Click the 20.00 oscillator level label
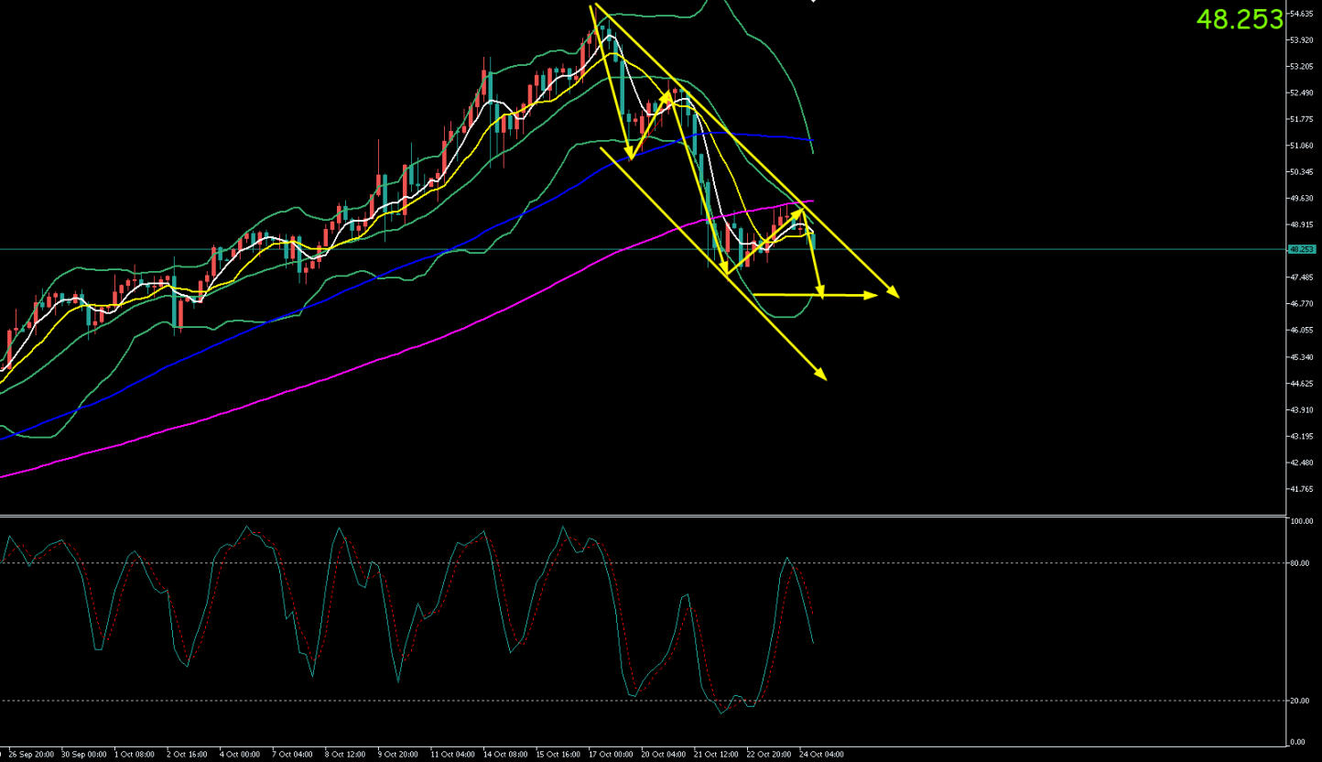This screenshot has height=762, width=1322. click(1299, 701)
